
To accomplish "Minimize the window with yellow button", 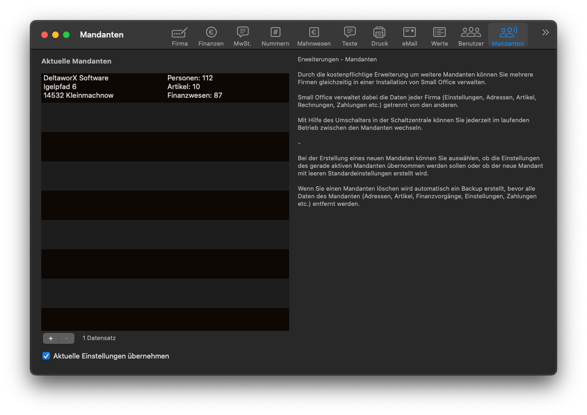I will point(55,35).
